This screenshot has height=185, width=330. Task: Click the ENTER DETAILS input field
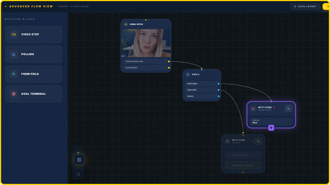[x=243, y=155]
